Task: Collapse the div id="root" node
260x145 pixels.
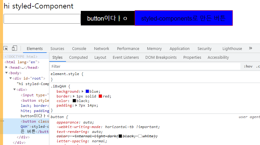Action: [11, 78]
